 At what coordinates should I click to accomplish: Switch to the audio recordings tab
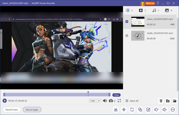154,10
